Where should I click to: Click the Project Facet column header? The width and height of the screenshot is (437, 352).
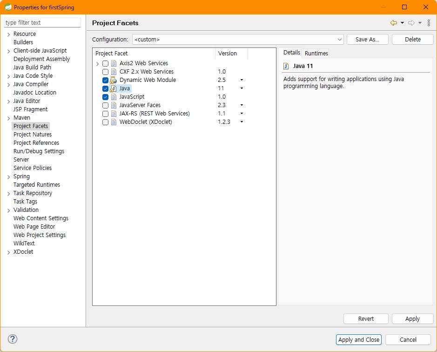click(154, 53)
